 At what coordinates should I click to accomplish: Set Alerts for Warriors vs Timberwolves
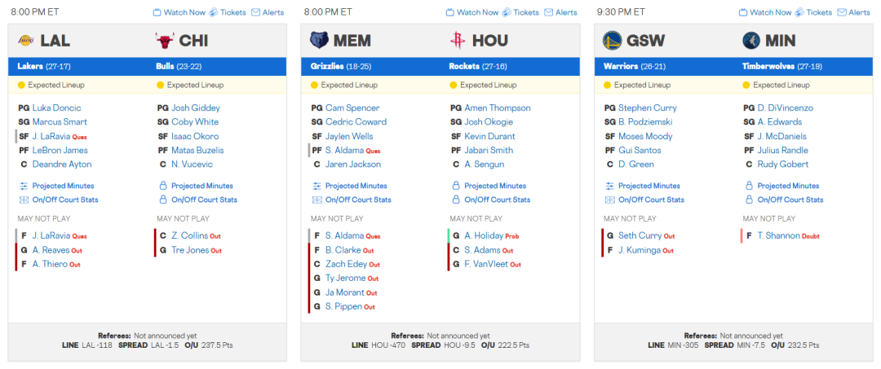(853, 12)
